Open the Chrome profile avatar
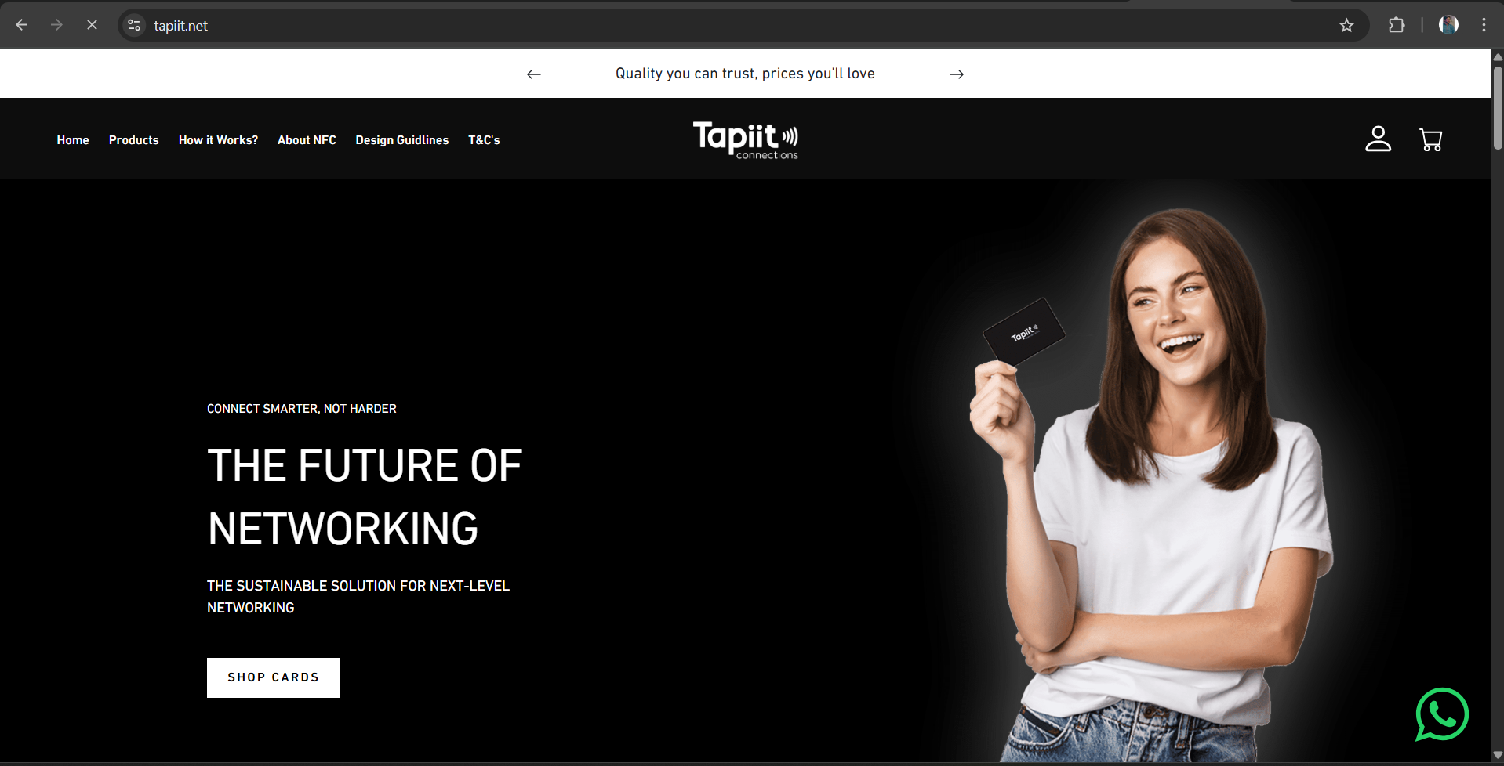Screen dimensions: 1504x766 pos(1448,25)
